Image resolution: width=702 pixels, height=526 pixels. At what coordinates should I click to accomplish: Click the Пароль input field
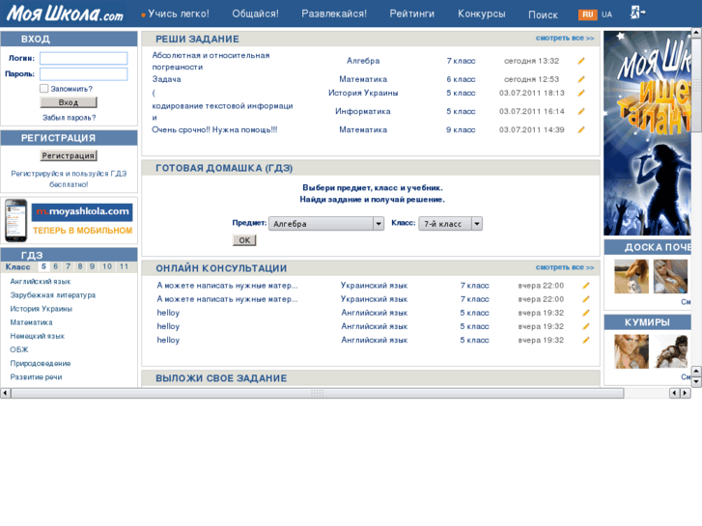point(84,74)
